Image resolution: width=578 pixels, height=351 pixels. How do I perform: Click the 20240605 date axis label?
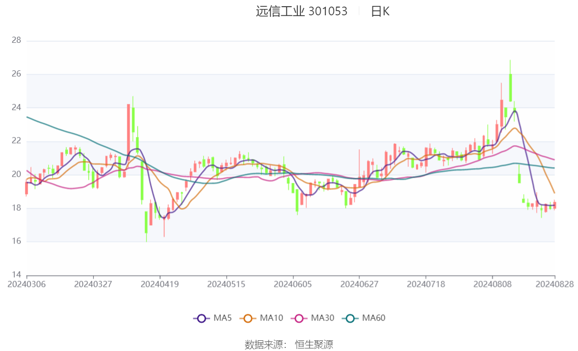tap(293, 284)
